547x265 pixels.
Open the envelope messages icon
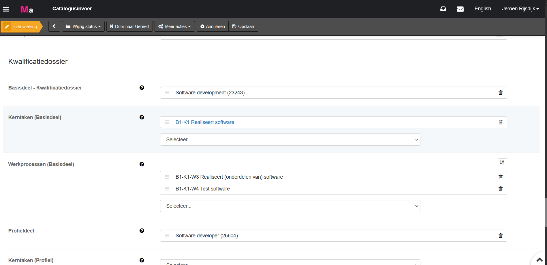pos(460,9)
